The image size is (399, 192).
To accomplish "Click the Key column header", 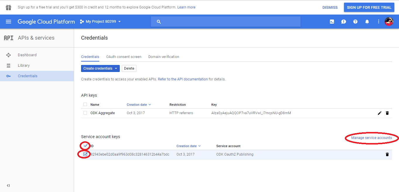I will click(x=214, y=105).
